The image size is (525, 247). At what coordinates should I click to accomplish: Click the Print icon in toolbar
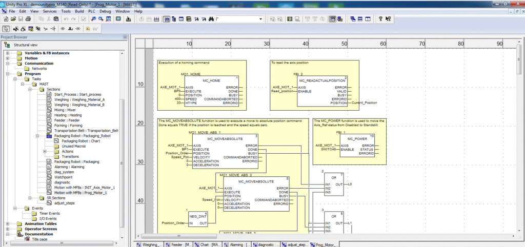pyautogui.click(x=29, y=19)
